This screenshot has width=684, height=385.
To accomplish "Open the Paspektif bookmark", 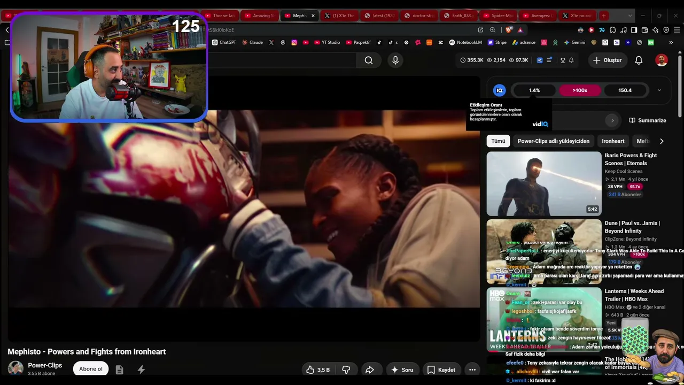I will [x=359, y=42].
